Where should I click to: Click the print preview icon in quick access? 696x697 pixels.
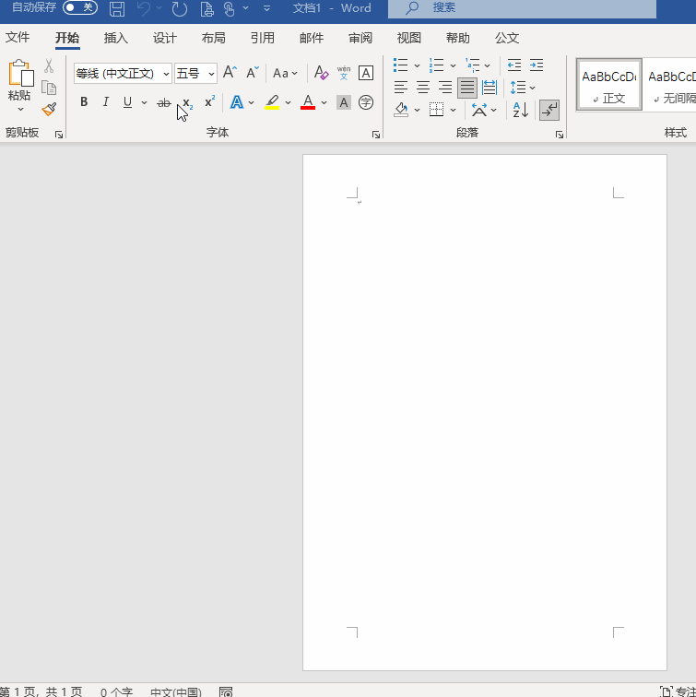coord(206,8)
